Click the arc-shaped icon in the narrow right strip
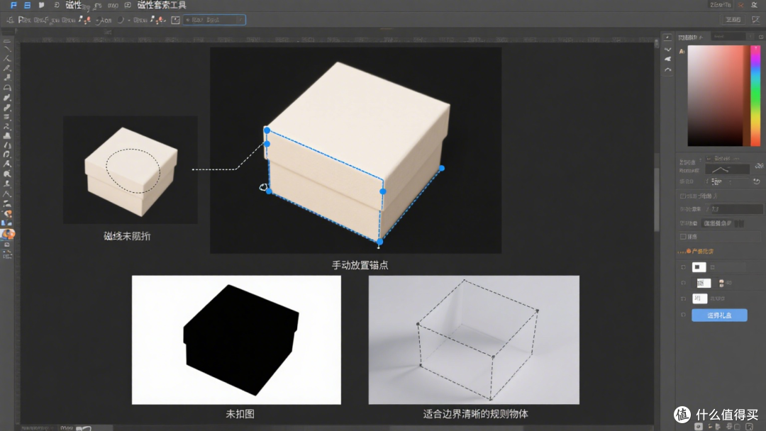Image resolution: width=766 pixels, height=431 pixels. coord(668,69)
